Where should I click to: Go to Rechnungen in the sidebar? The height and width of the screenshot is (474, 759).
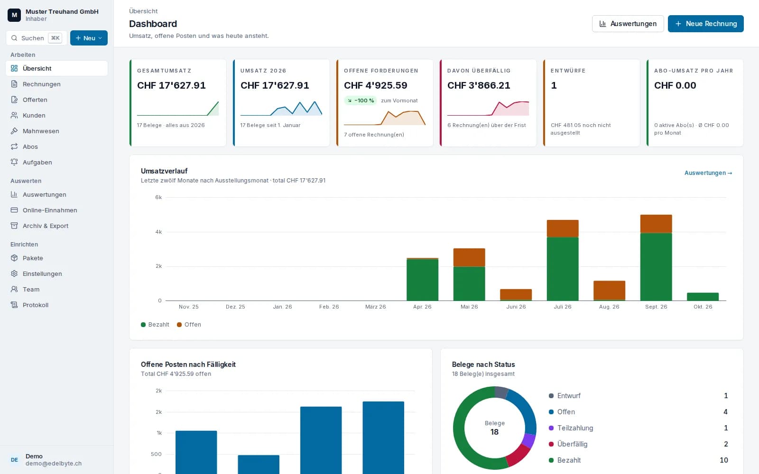[x=57, y=84]
